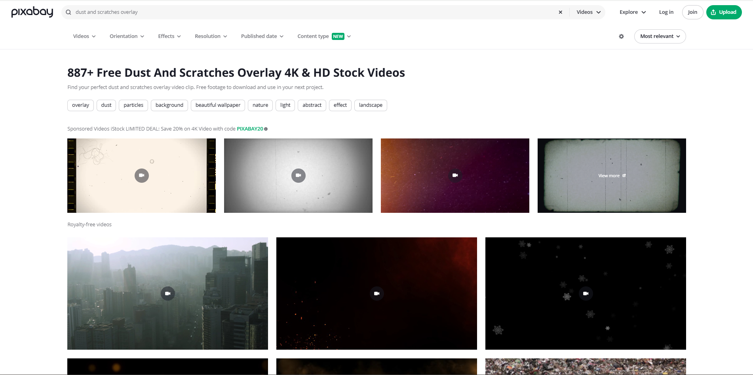Toggle the particles tag filter
The image size is (753, 375).
[x=133, y=105]
